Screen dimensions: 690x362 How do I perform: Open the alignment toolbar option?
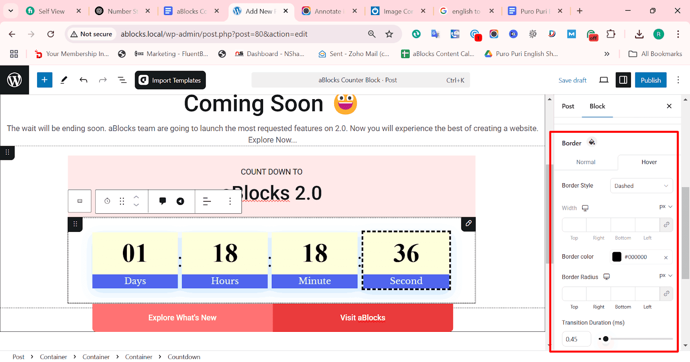click(207, 201)
